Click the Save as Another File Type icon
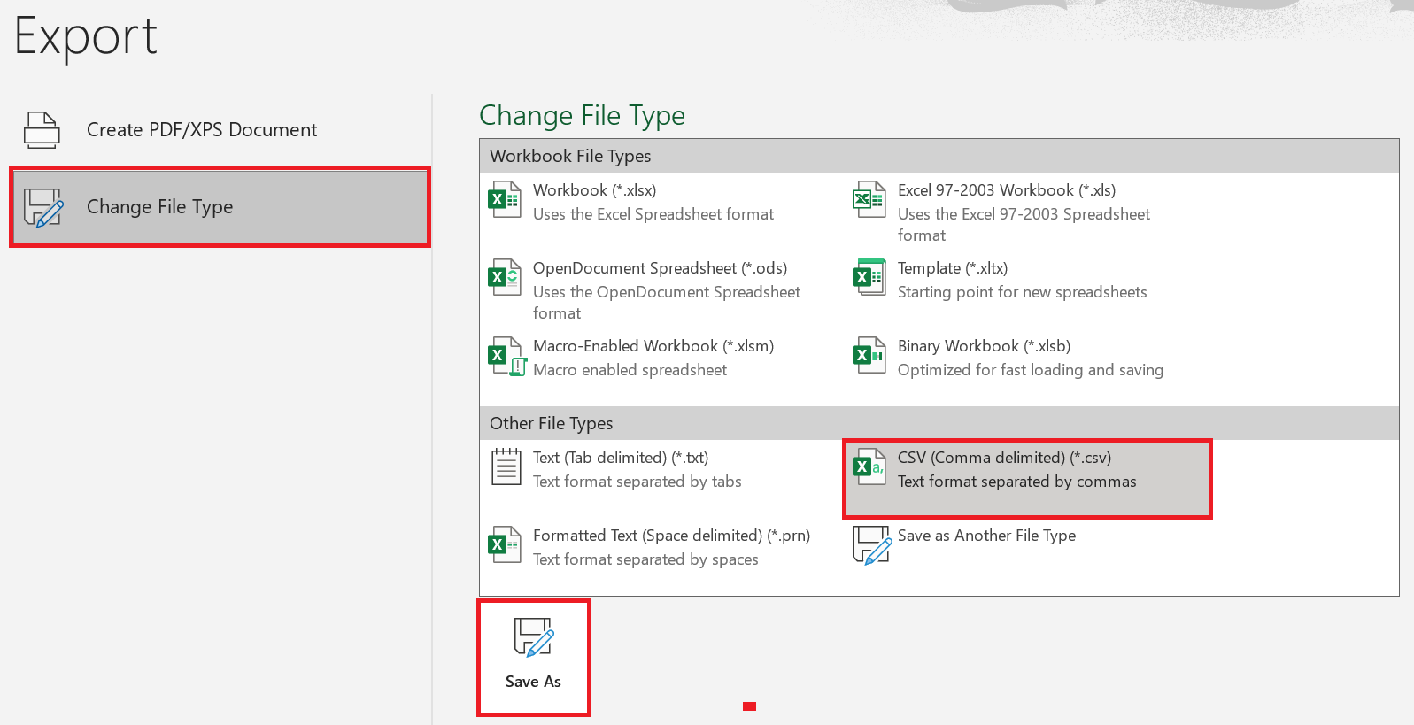The width and height of the screenshot is (1414, 725). point(870,544)
